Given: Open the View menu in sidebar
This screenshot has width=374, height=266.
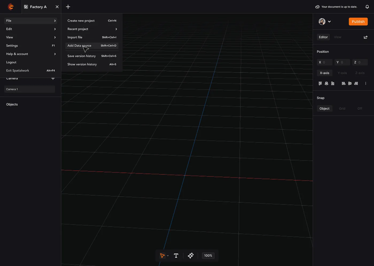Looking at the screenshot, I should 31,37.
